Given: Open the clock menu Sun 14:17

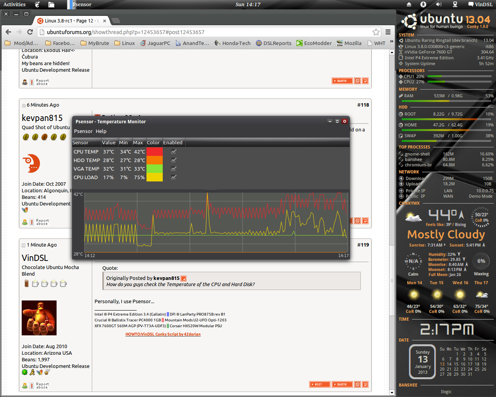Looking at the screenshot, I should (248, 4).
